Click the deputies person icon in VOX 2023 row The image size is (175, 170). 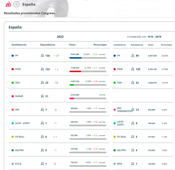(x=42, y=83)
